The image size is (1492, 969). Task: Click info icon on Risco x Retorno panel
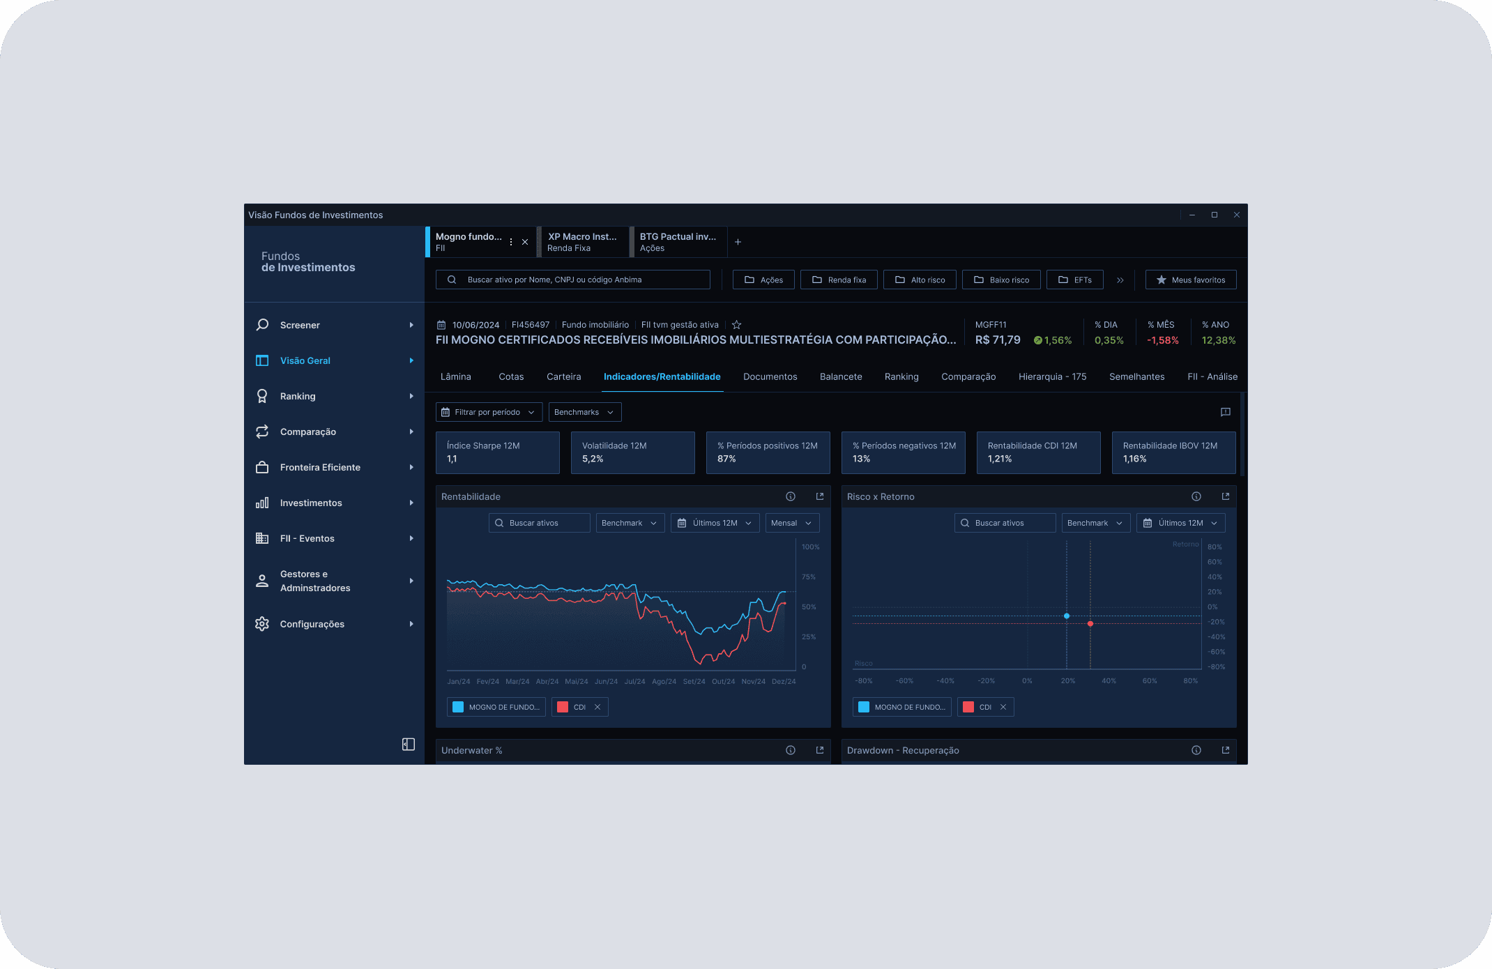pyautogui.click(x=1196, y=496)
